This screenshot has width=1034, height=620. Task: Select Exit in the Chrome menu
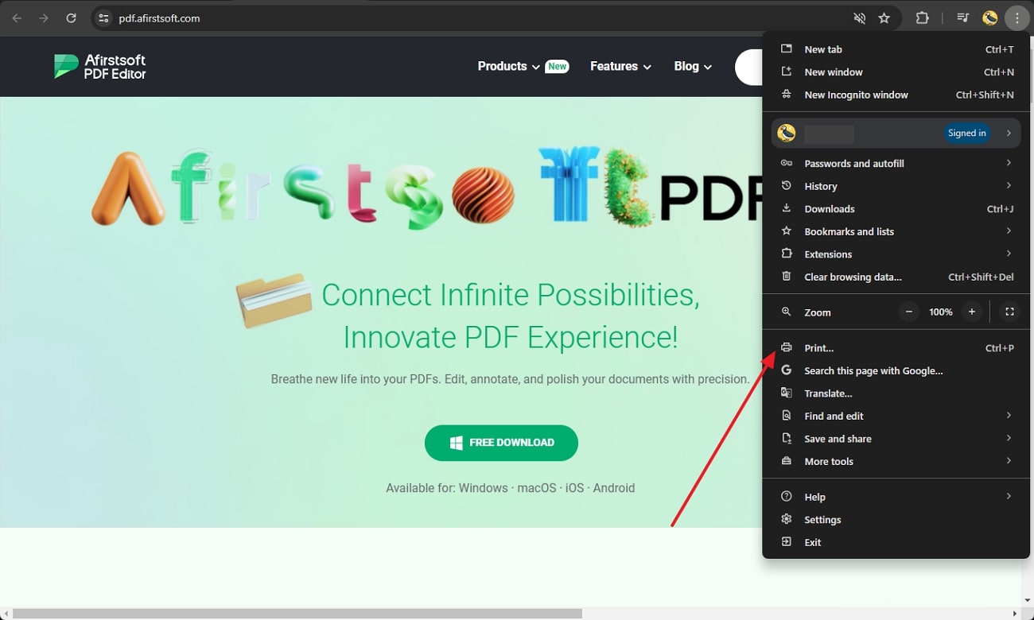[896, 542]
